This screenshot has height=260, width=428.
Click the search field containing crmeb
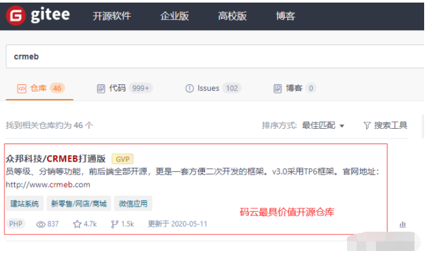(x=212, y=57)
